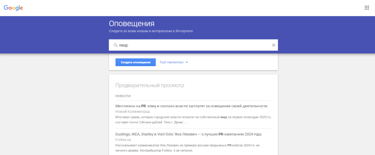Click the Предварительный просмотр heading
Image resolution: width=375 pixels, height=155 pixels.
(150, 86)
